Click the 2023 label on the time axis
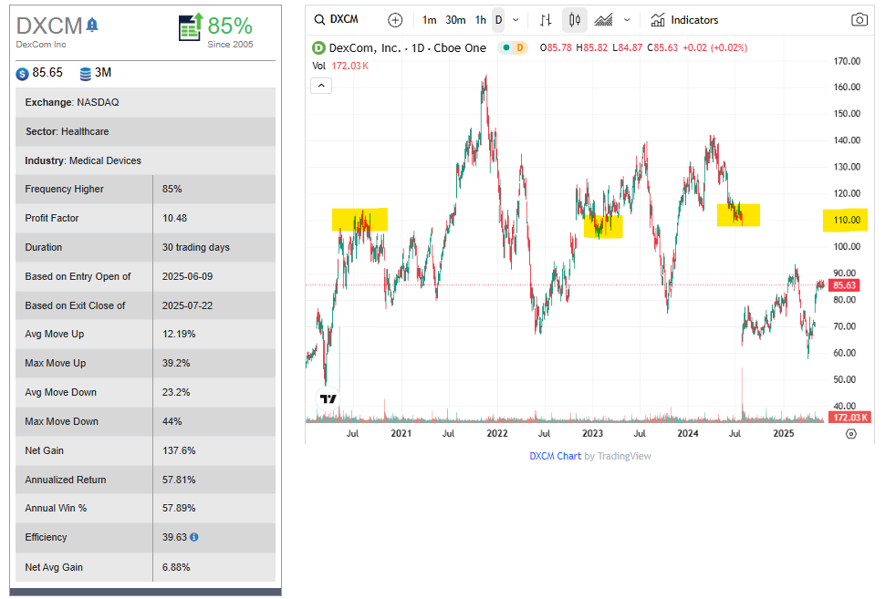This screenshot has height=599, width=896. [x=592, y=433]
